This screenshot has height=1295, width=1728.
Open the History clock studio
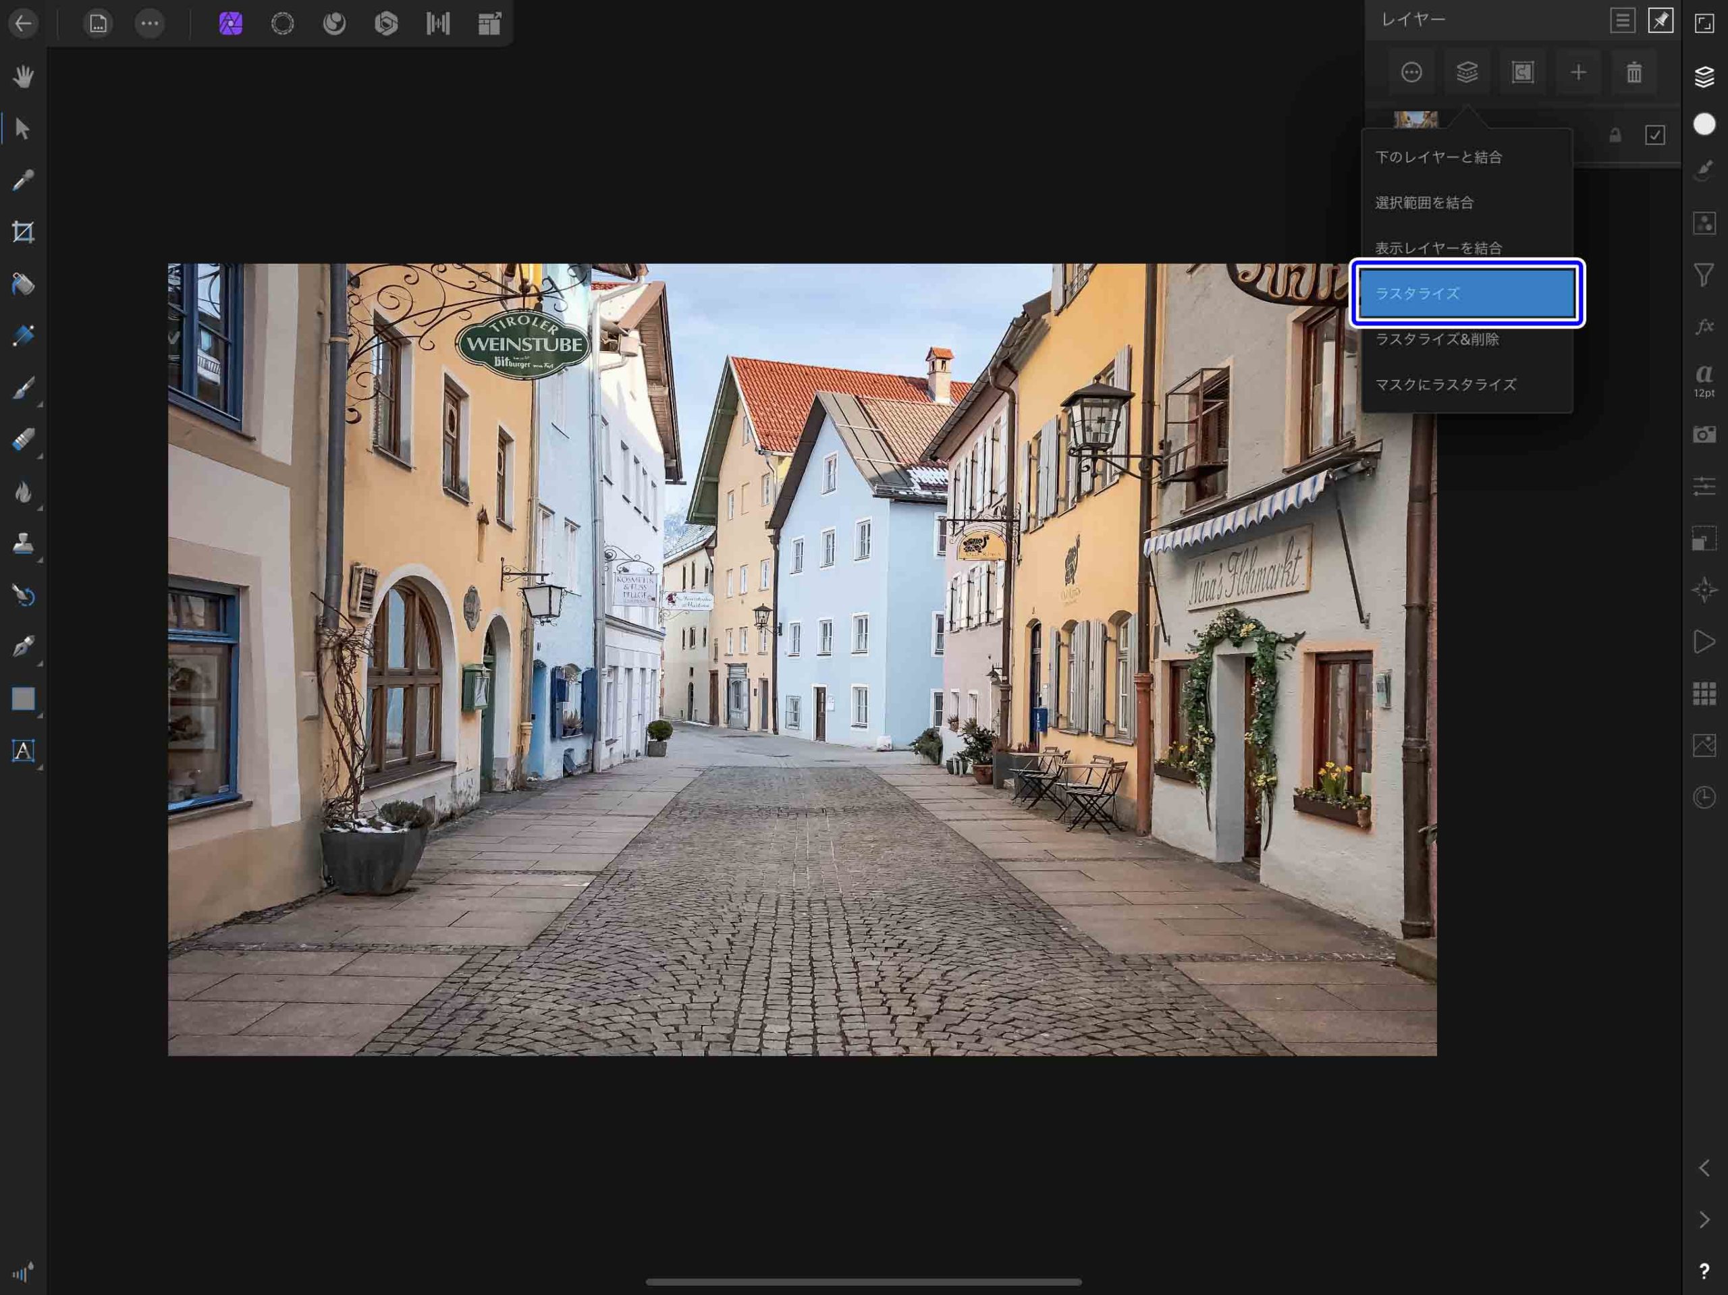tap(1704, 798)
